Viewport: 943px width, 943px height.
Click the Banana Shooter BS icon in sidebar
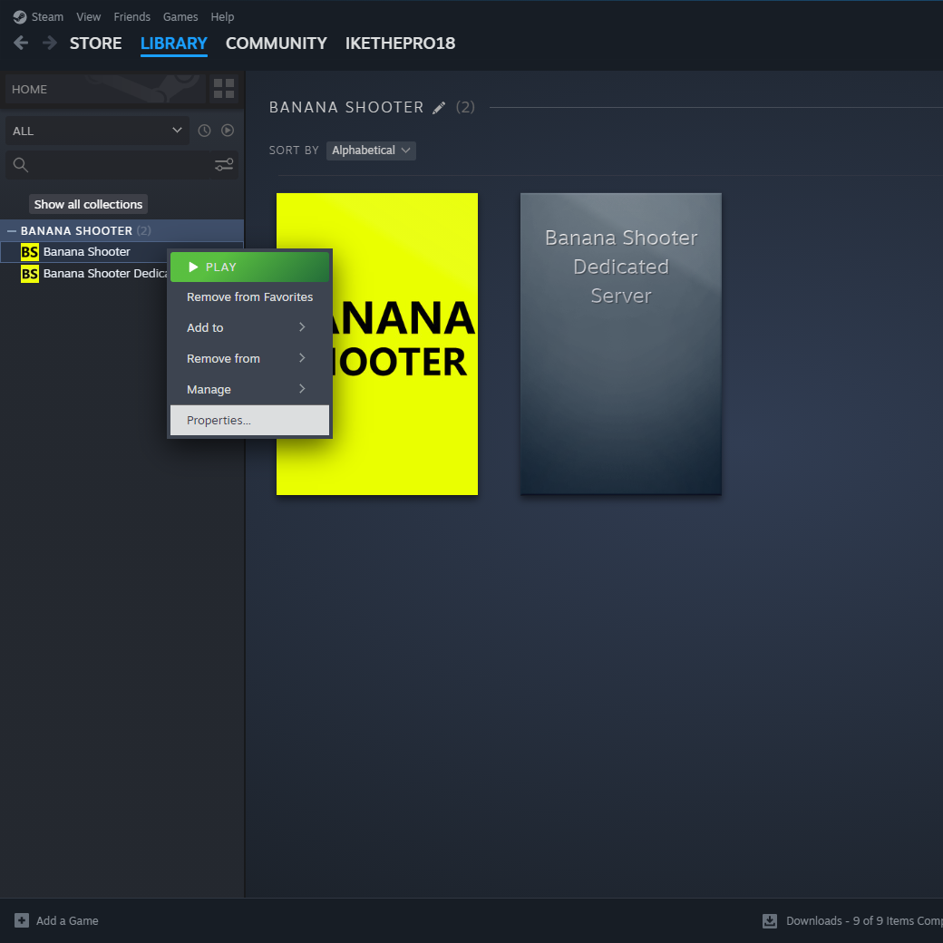[x=29, y=252]
